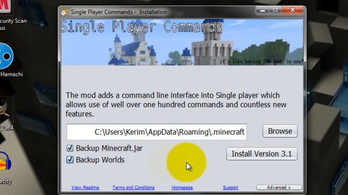Visit the Homepage link
Image resolution: width=348 pixels, height=195 pixels.
click(182, 187)
